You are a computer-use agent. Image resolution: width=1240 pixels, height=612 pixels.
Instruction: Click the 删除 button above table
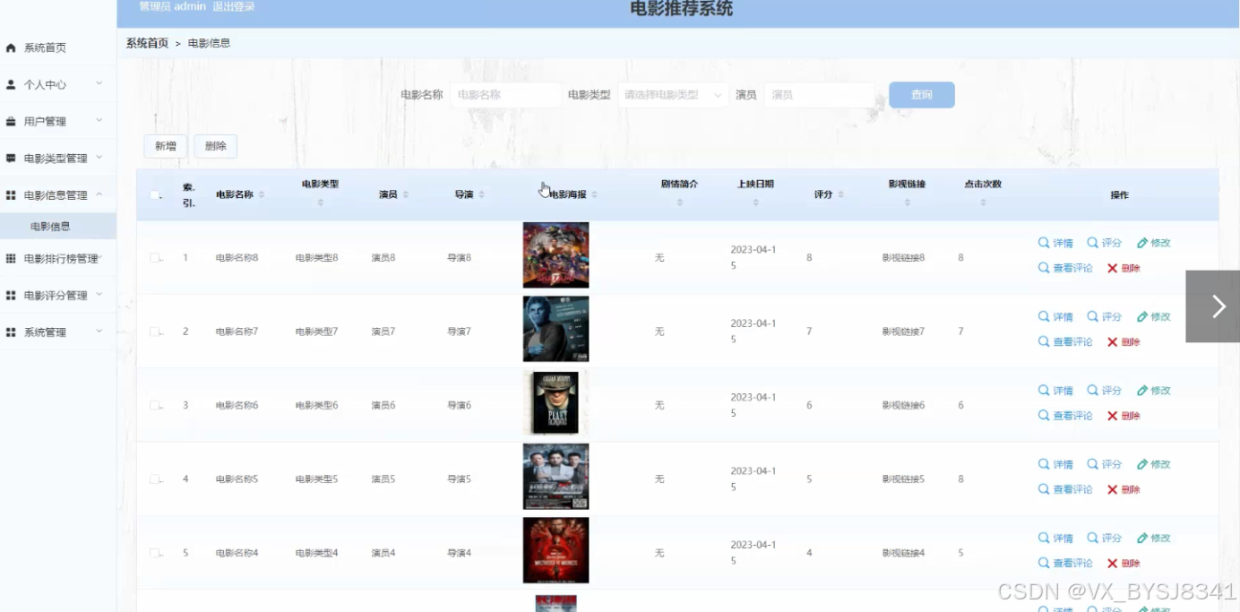(216, 146)
